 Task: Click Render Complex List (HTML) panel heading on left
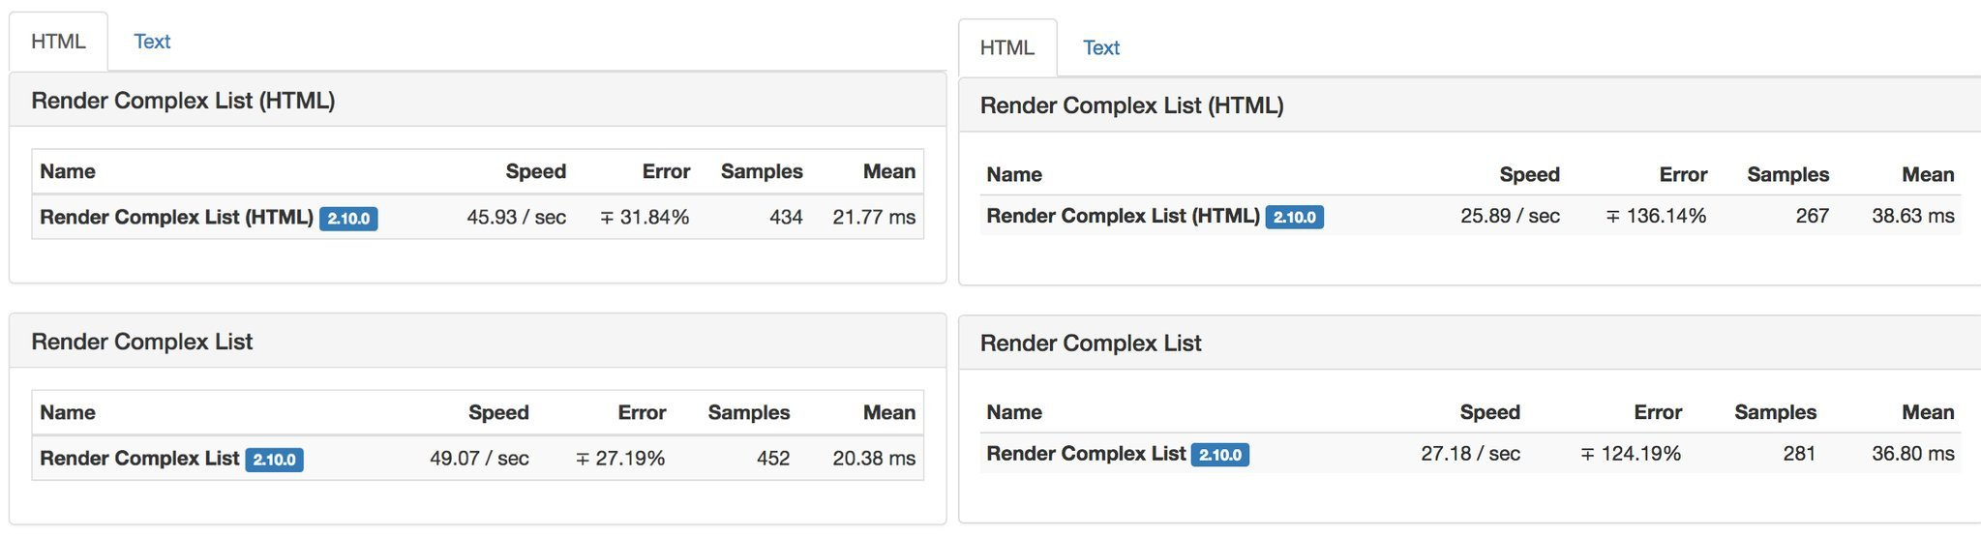(183, 101)
